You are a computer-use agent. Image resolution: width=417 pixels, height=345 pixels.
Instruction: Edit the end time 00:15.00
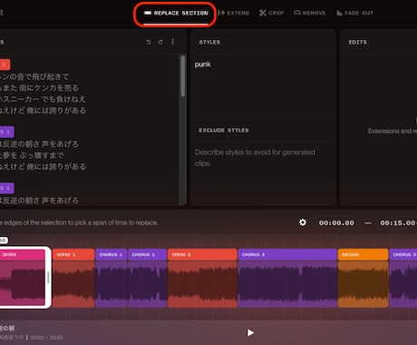397,223
